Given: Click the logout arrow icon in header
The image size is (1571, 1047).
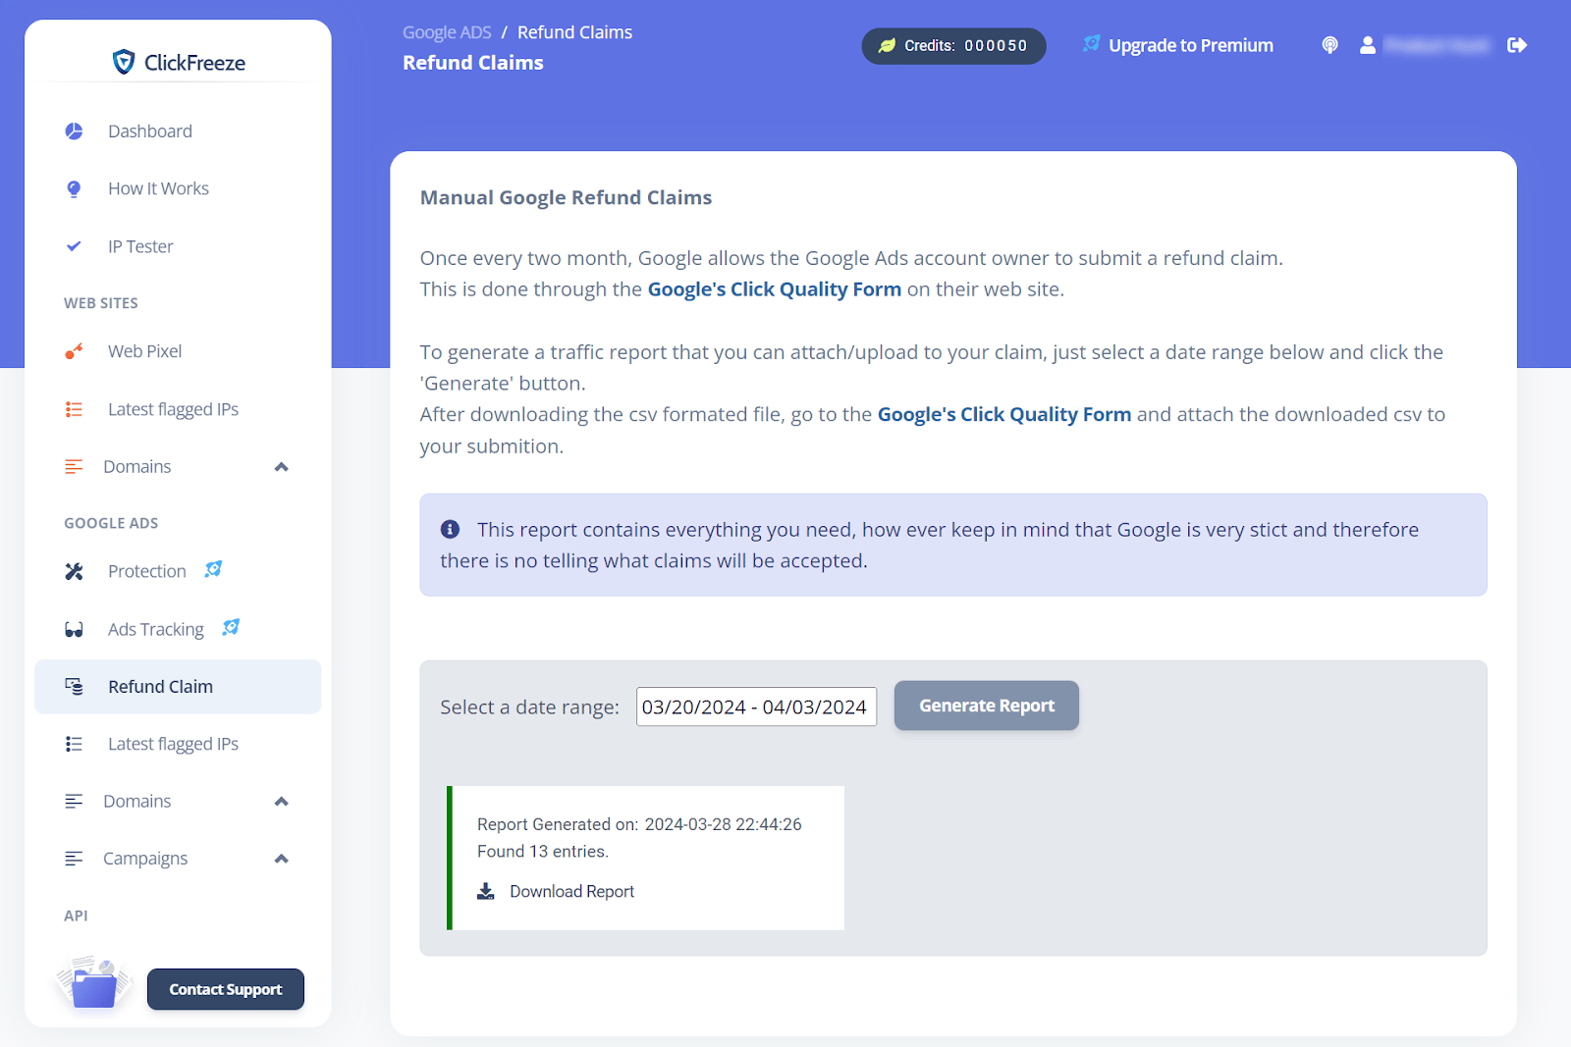Looking at the screenshot, I should point(1517,45).
